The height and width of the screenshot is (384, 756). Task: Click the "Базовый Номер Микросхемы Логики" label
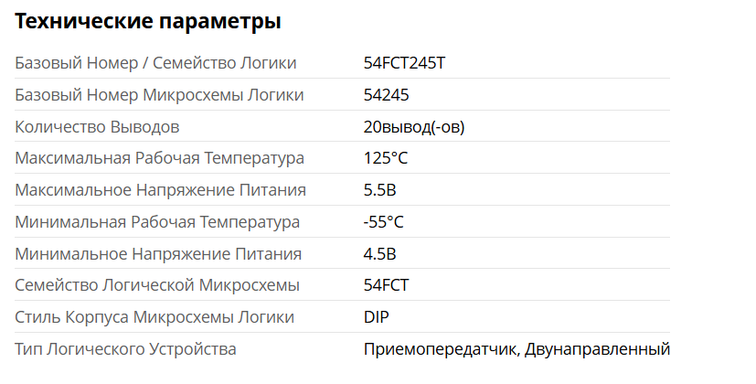159,95
